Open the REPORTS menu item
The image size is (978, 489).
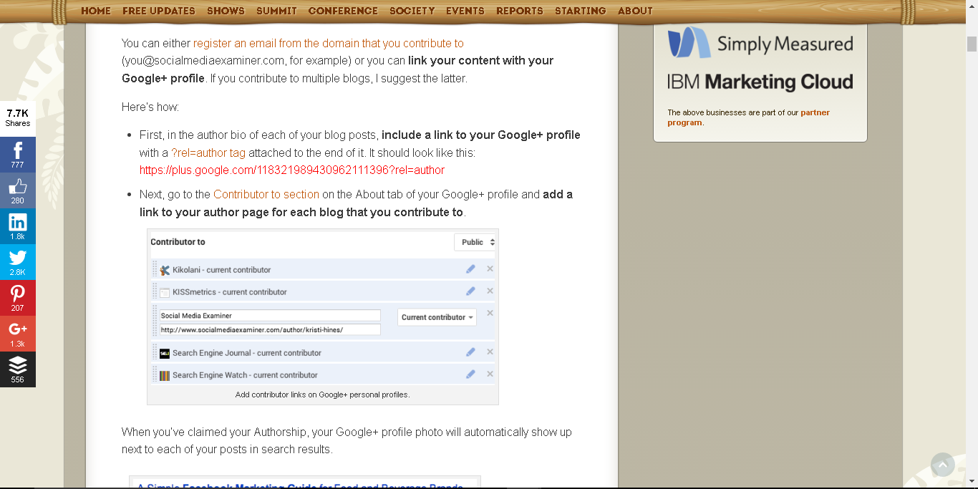pyautogui.click(x=520, y=11)
